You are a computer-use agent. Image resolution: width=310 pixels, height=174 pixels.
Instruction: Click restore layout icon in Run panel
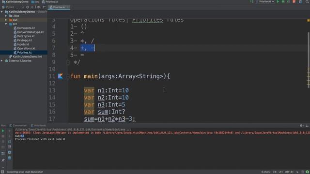3,154
